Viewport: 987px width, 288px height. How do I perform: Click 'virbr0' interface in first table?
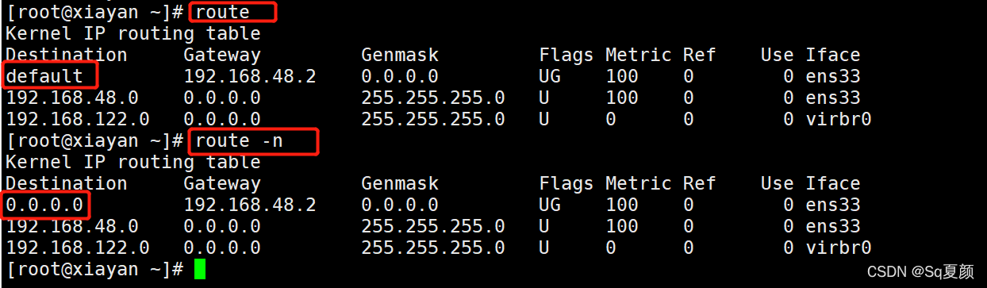click(839, 119)
